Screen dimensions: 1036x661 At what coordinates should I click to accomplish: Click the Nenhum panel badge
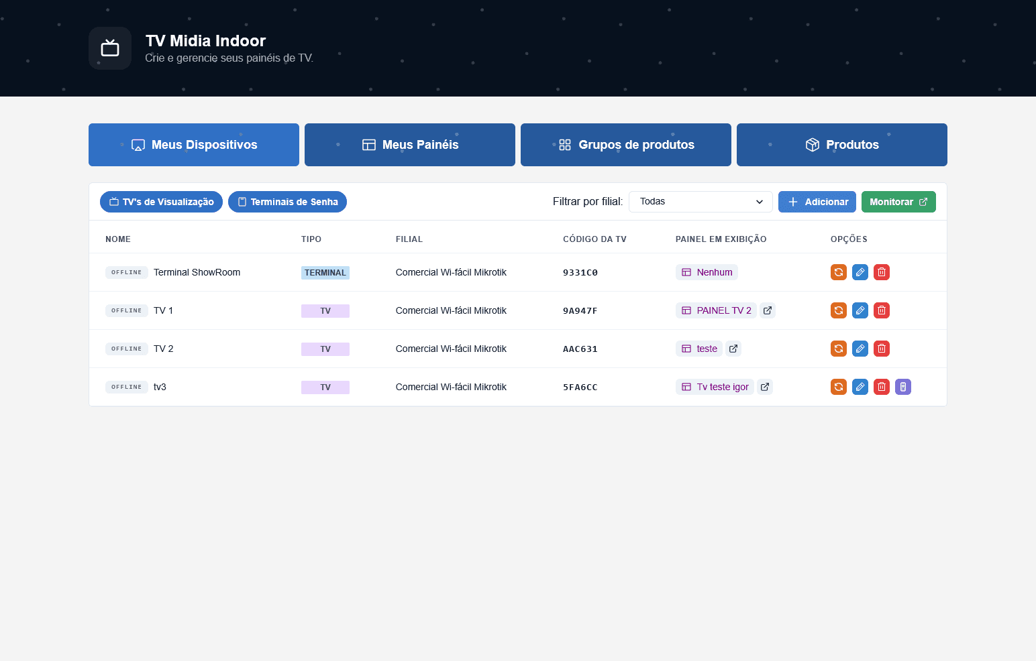707,272
